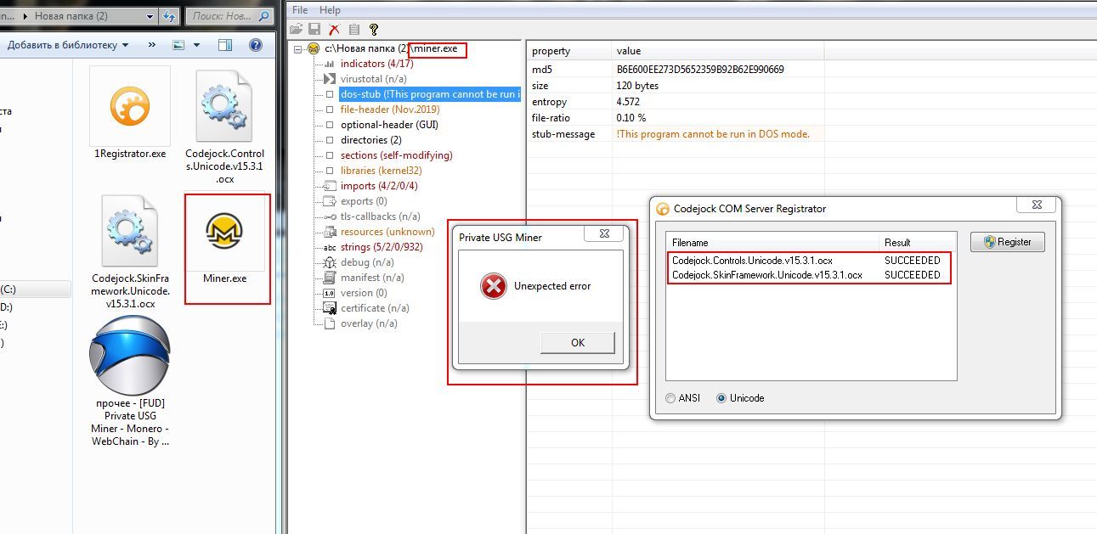Open the view-options dropdown arrow in Explorer
Viewport: 1097px width, 534px height.
(196, 45)
